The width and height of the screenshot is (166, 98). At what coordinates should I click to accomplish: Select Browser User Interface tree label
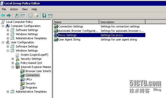38,71
